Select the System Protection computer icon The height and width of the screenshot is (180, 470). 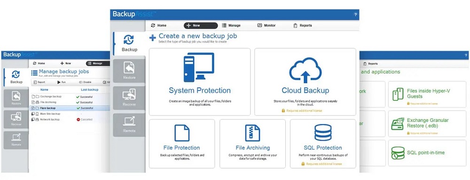point(199,67)
